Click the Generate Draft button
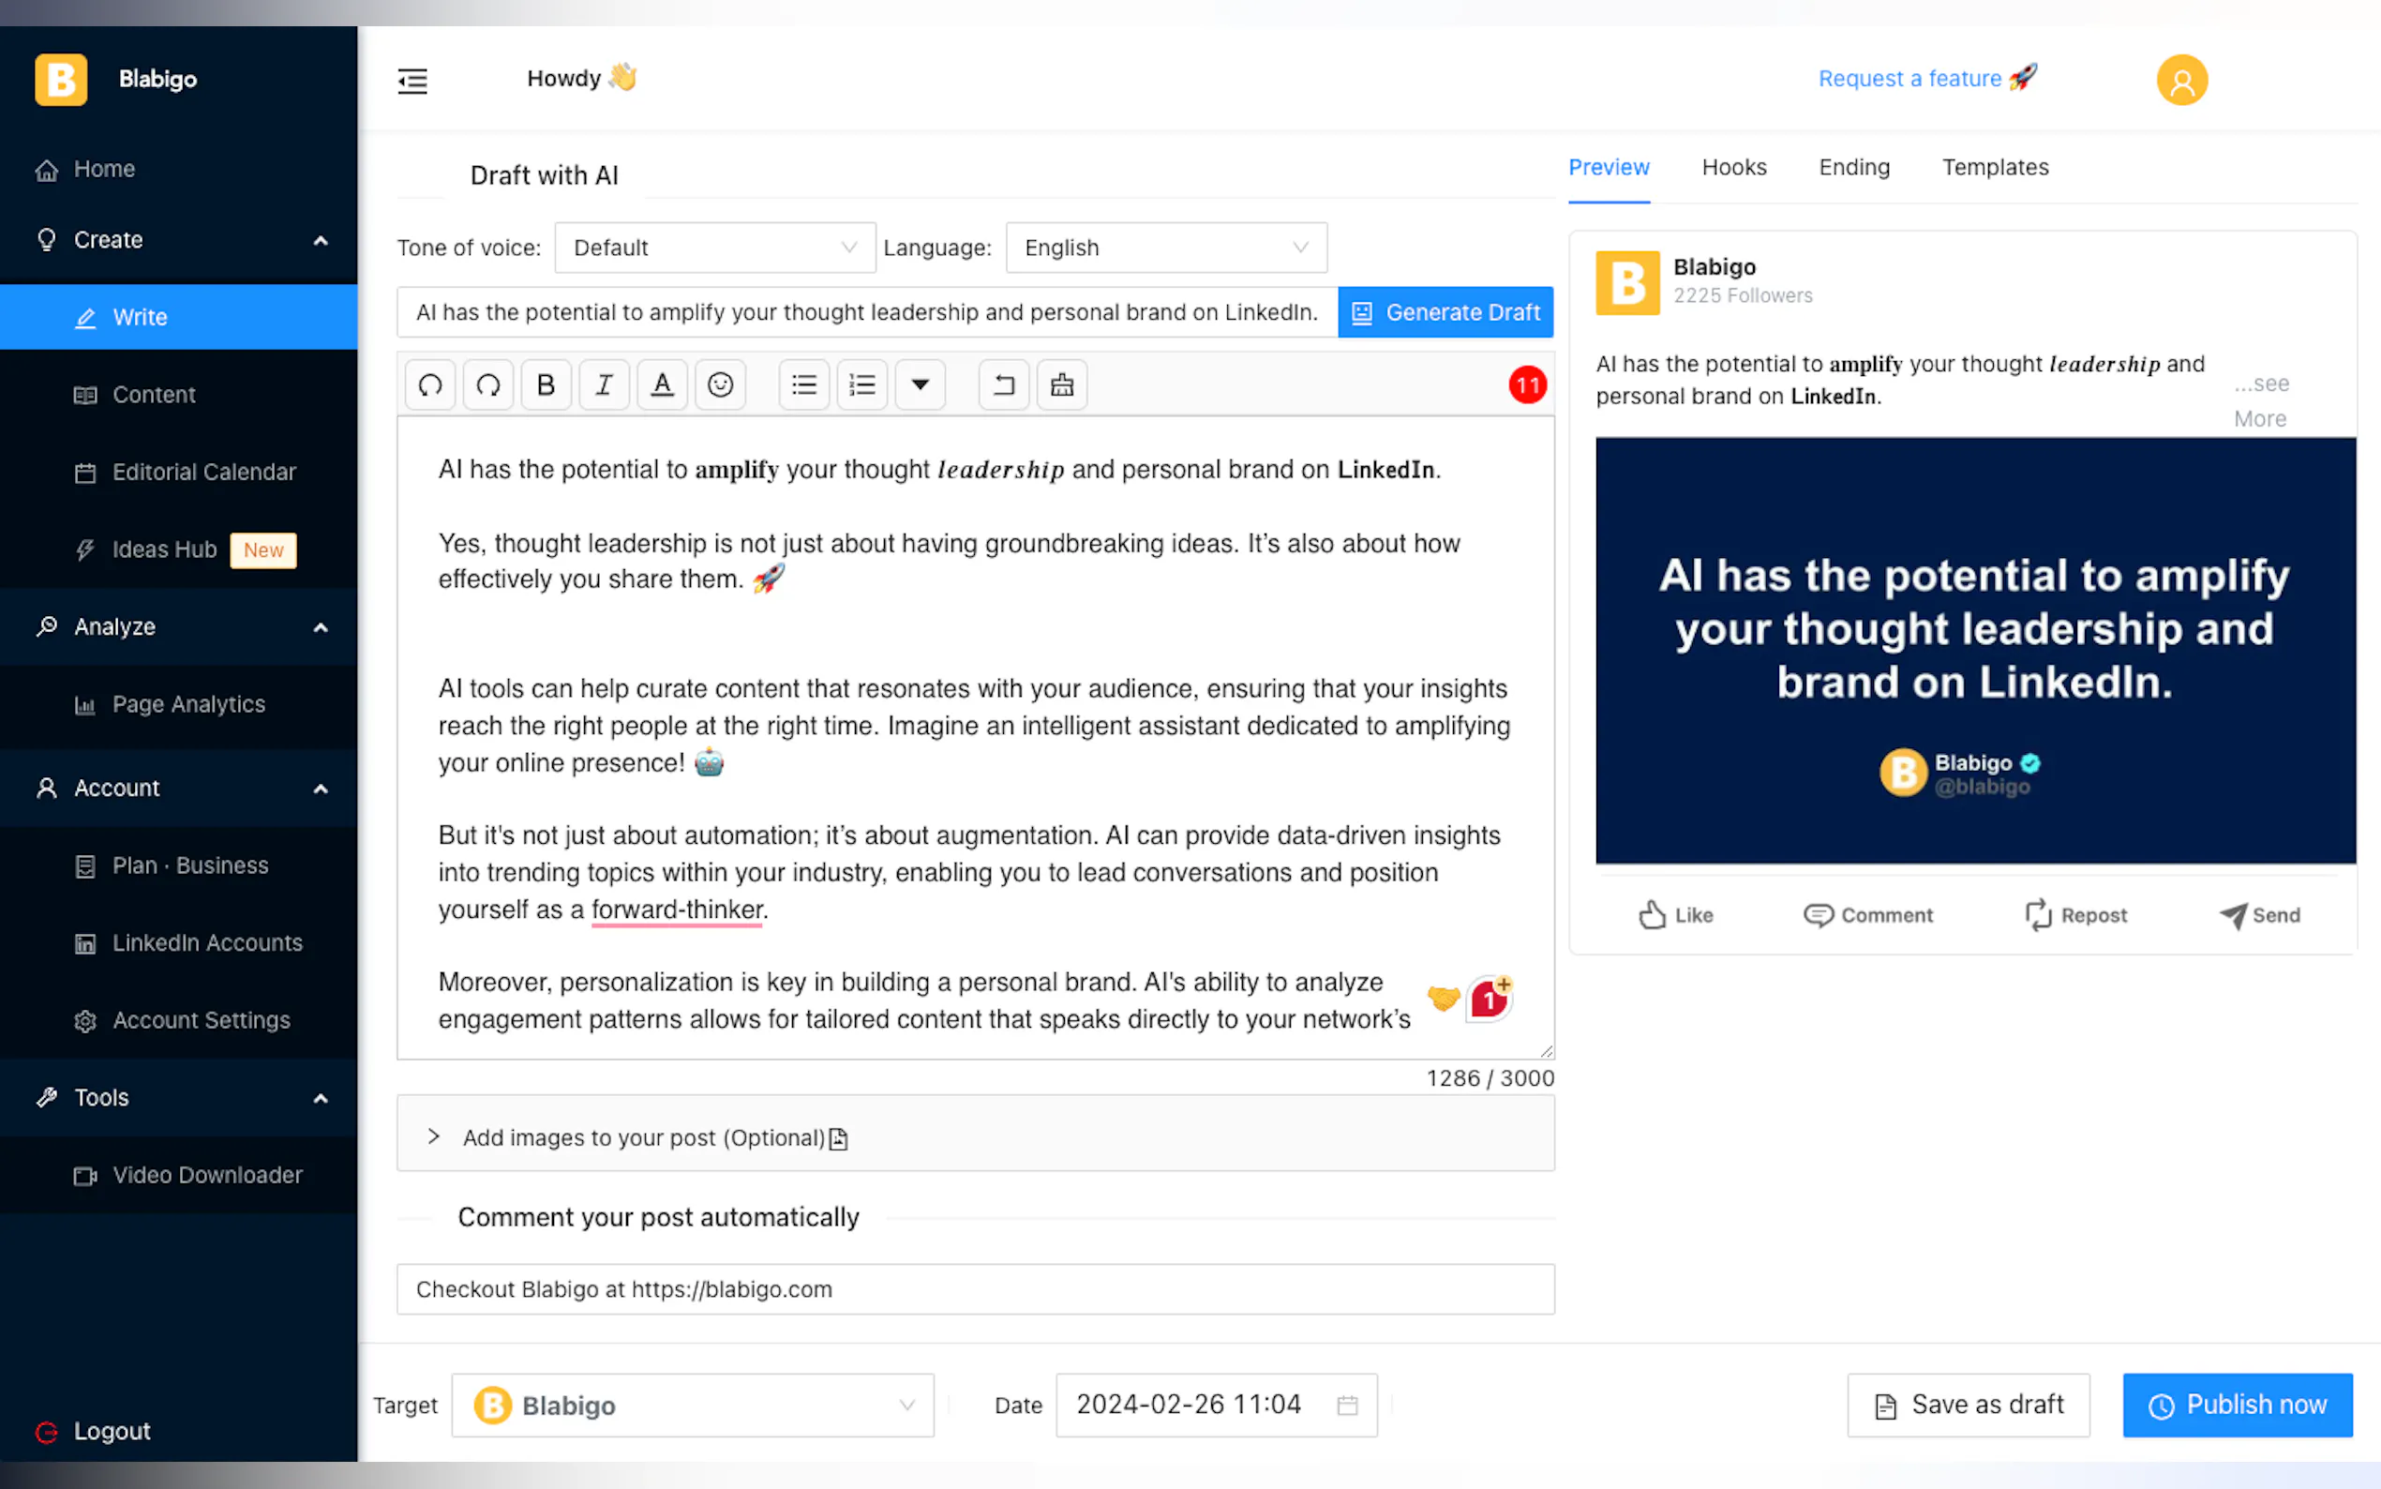 1444,312
